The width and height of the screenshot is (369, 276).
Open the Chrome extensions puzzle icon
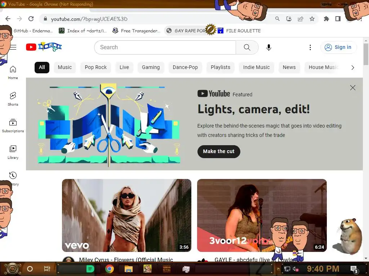pyautogui.click(x=326, y=19)
